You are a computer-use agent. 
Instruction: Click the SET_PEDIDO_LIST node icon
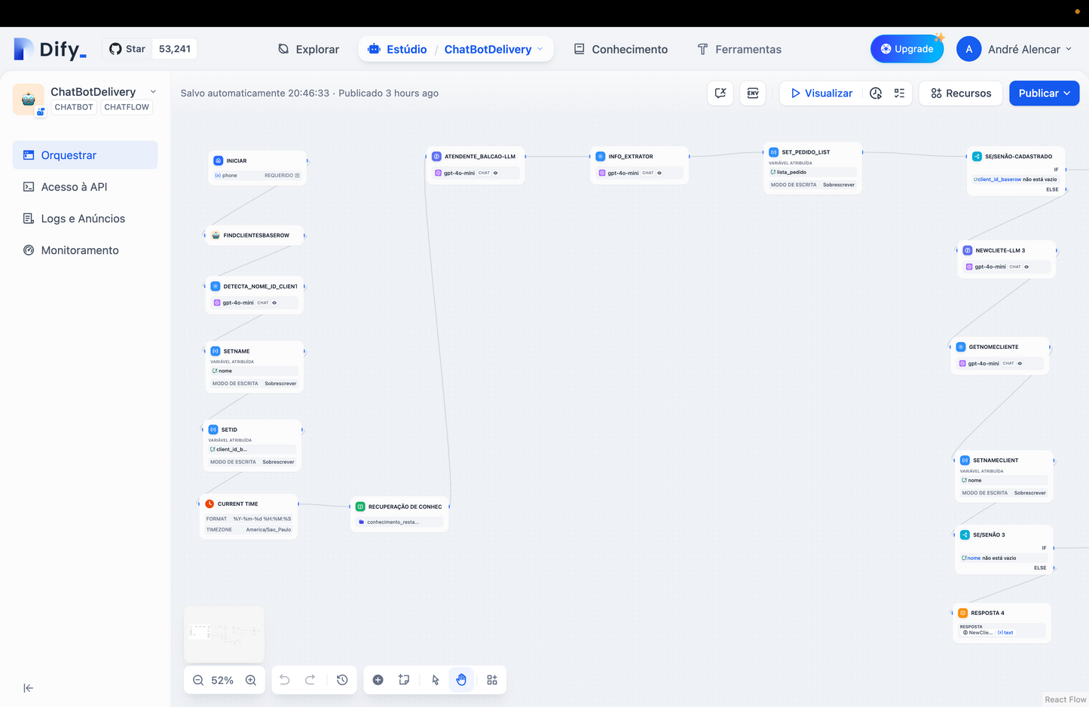tap(774, 151)
